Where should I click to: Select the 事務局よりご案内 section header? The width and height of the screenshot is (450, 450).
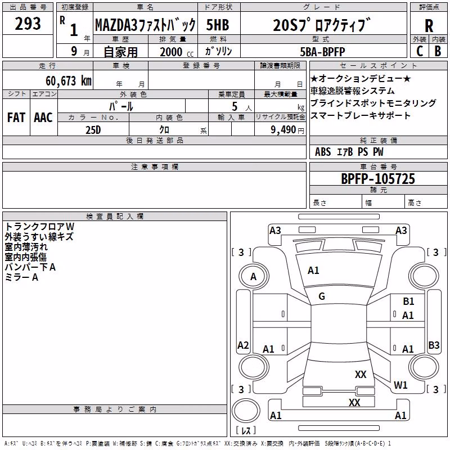pyautogui.click(x=115, y=409)
